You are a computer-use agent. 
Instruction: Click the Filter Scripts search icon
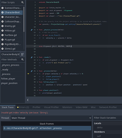22,2
